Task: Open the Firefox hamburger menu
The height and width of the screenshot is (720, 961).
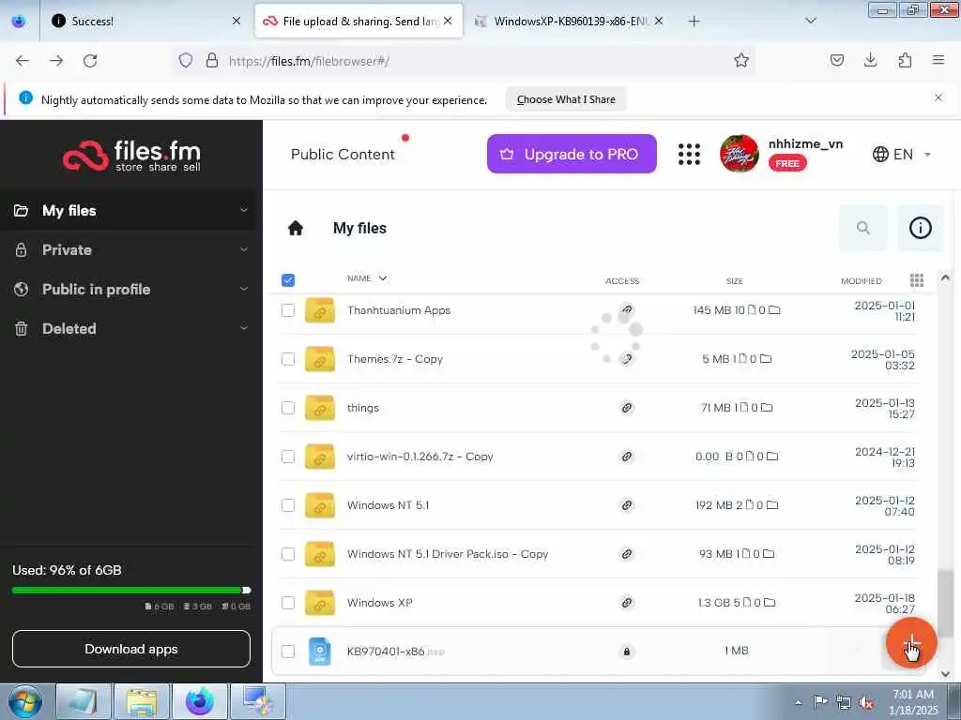Action: click(938, 60)
